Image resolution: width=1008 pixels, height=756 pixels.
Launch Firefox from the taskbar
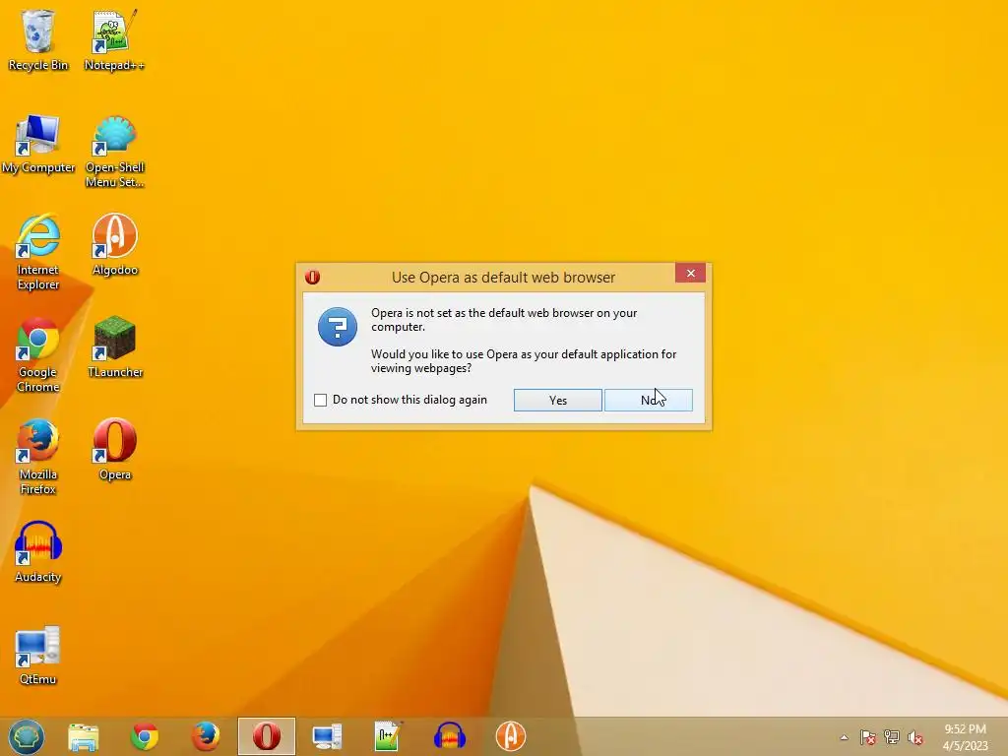point(206,736)
